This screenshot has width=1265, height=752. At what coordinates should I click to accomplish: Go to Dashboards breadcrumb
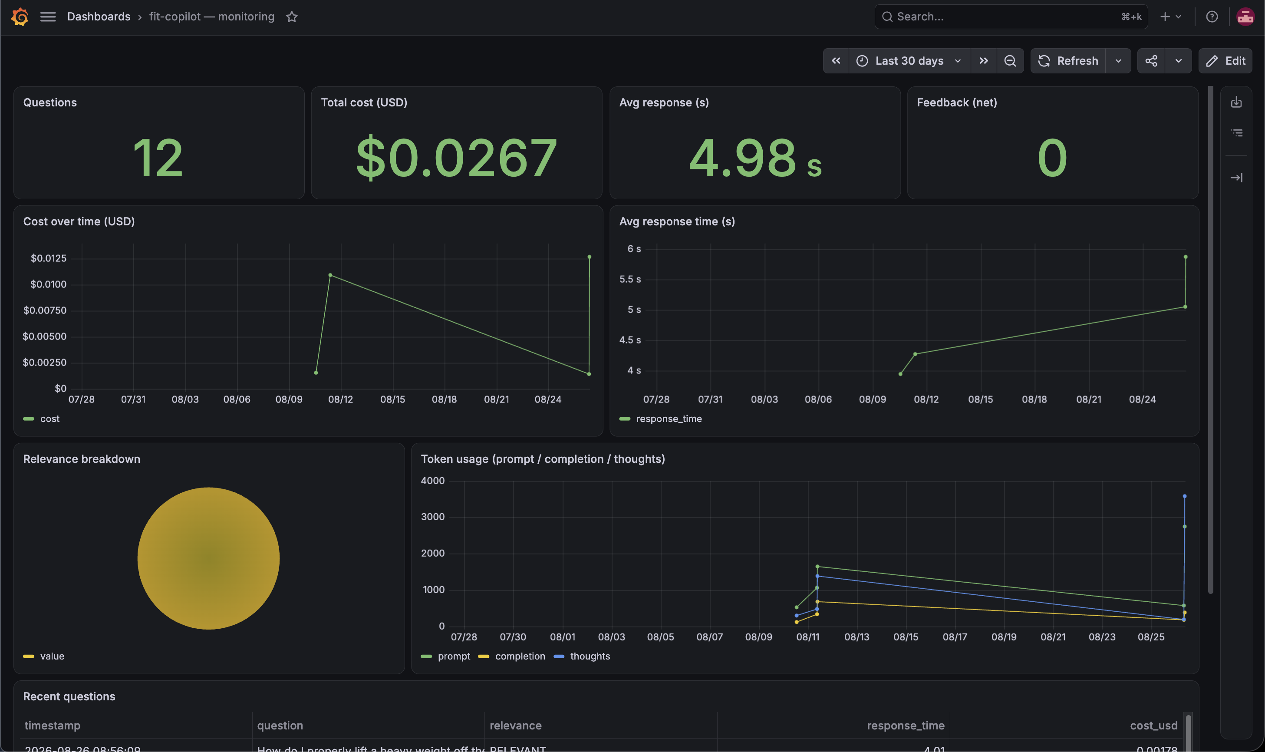click(x=99, y=17)
